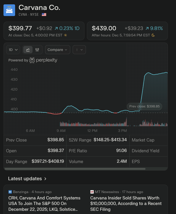Click the Volume 2.4M value
The width and height of the screenshot is (176, 214).
pyautogui.click(x=122, y=161)
